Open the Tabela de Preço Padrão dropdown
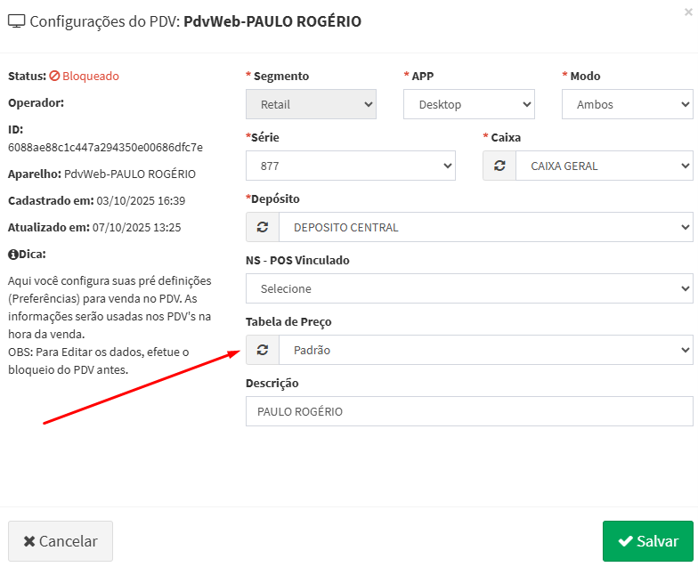This screenshot has height=575, width=698. point(485,350)
